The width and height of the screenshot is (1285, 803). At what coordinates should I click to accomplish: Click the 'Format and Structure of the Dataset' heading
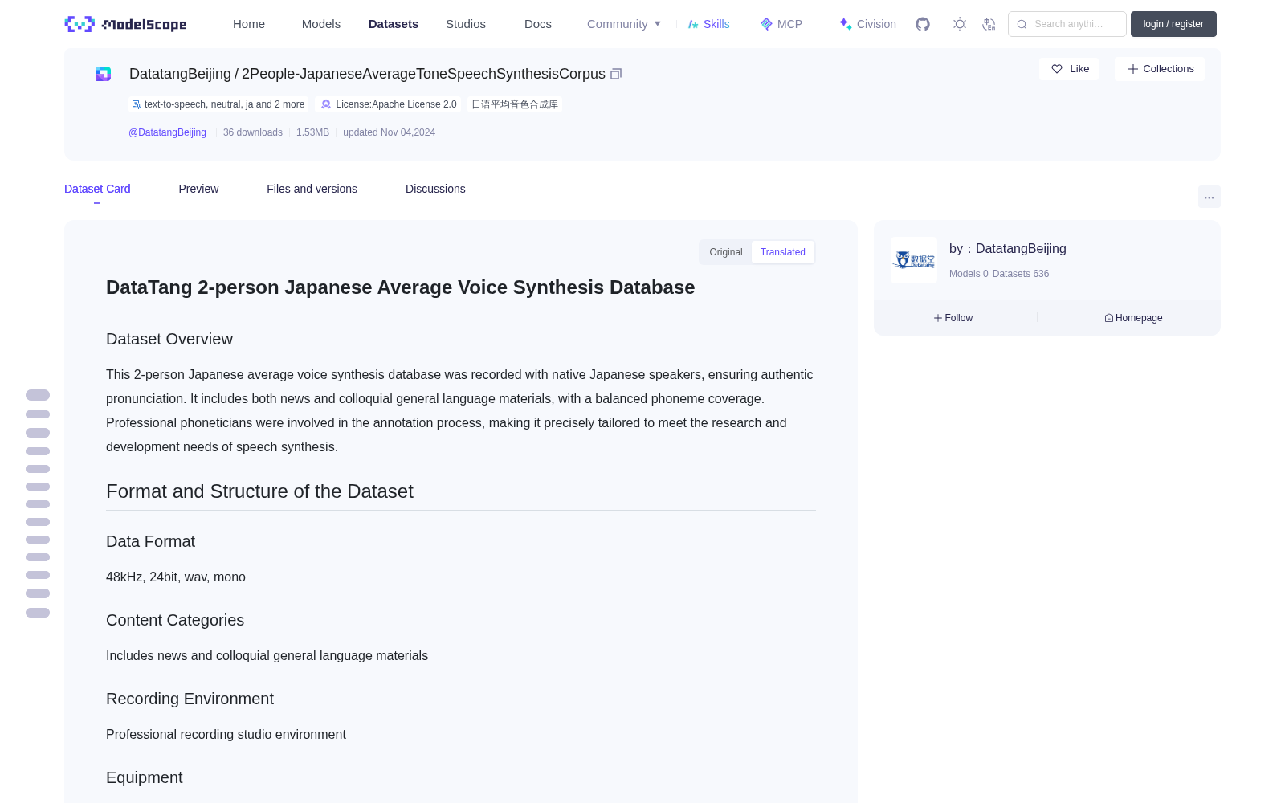tap(259, 491)
